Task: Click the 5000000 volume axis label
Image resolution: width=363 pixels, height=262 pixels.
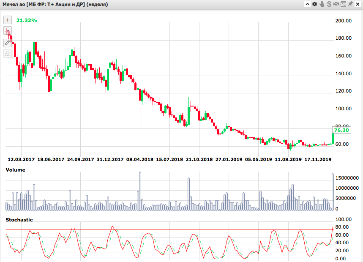Action: (x=346, y=198)
